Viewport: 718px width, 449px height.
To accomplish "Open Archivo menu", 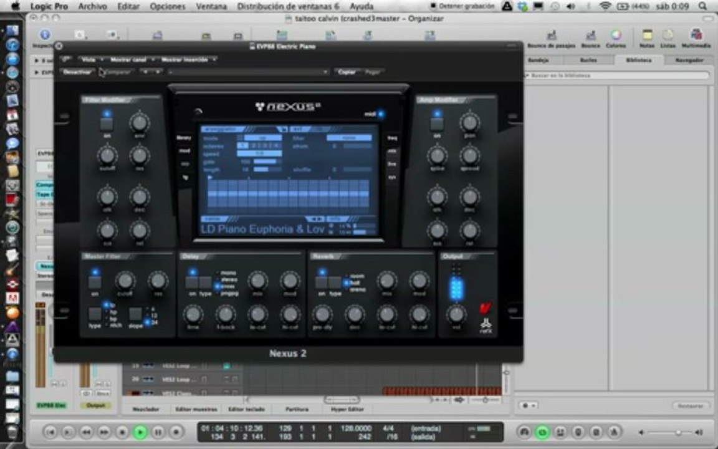I will pyautogui.click(x=92, y=6).
